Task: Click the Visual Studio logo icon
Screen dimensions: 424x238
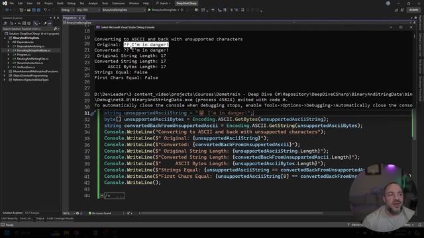Action: point(5,3)
